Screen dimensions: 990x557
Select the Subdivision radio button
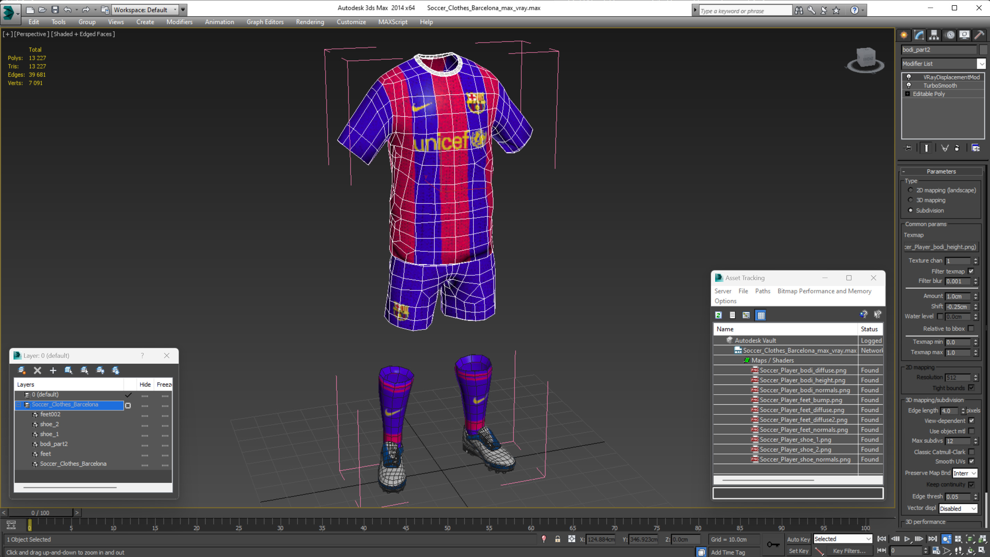click(910, 210)
